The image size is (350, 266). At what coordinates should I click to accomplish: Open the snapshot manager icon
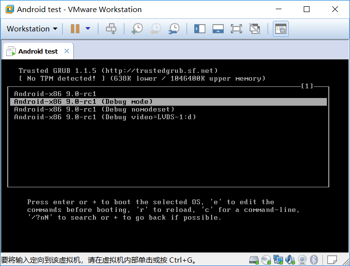coord(174,28)
